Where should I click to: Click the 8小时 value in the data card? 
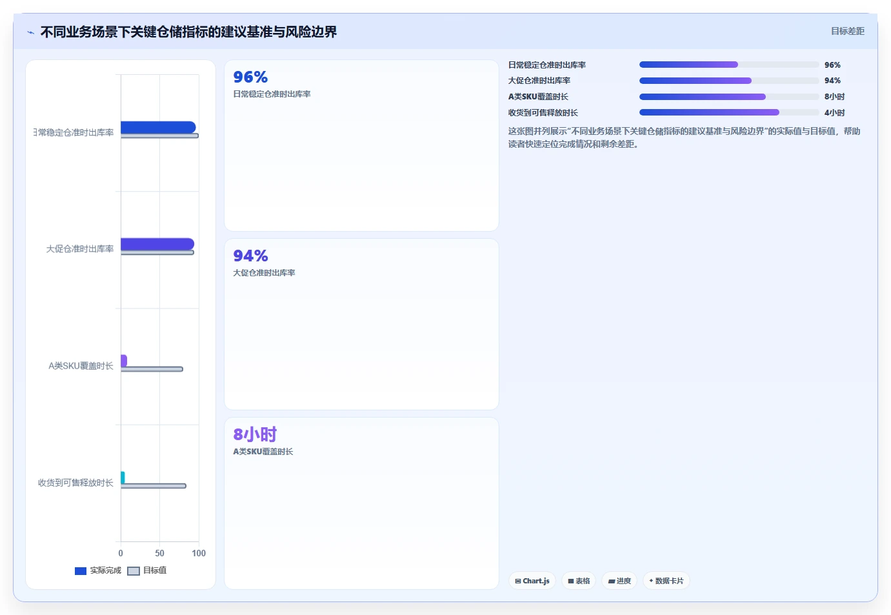click(x=255, y=434)
